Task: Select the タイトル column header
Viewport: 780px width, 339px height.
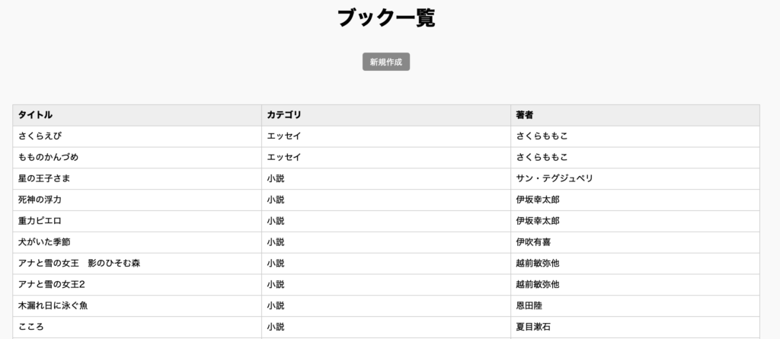Action: [x=137, y=115]
